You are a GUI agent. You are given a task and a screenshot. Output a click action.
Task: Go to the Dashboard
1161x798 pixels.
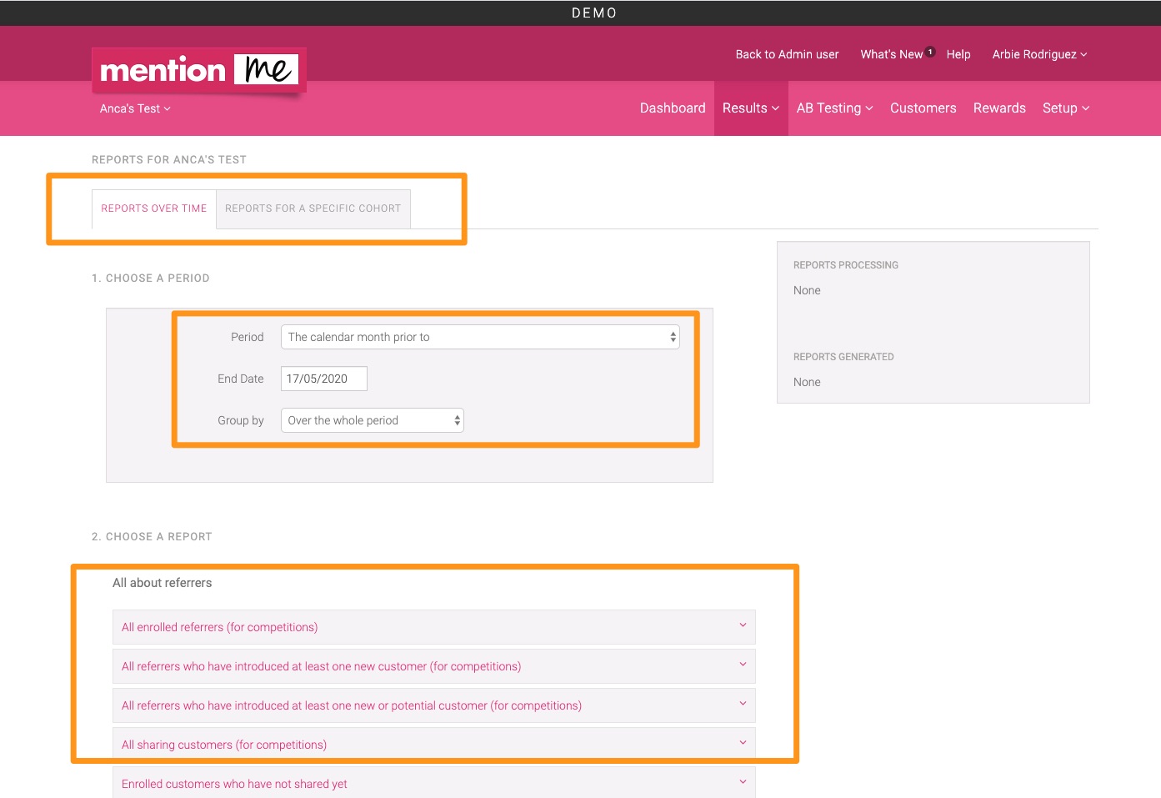tap(673, 108)
